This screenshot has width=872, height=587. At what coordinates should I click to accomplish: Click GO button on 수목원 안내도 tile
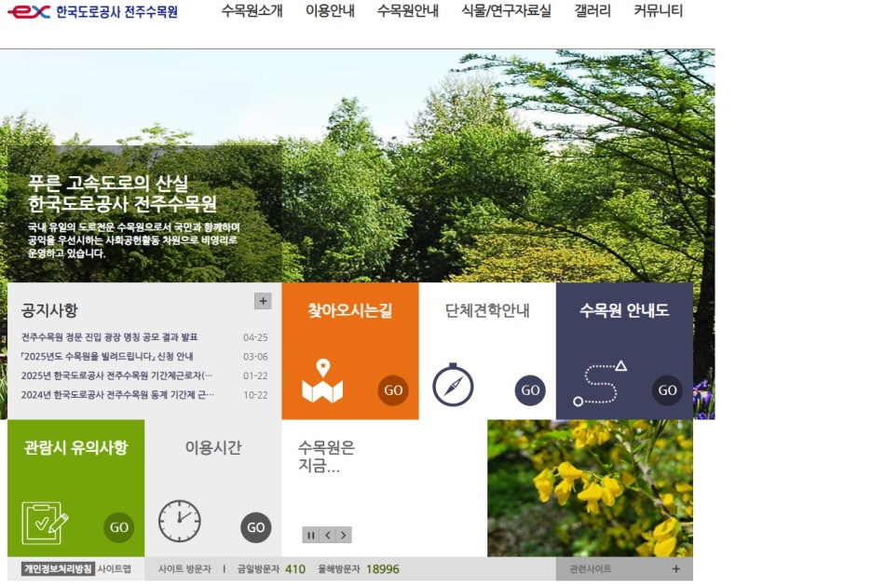point(667,390)
